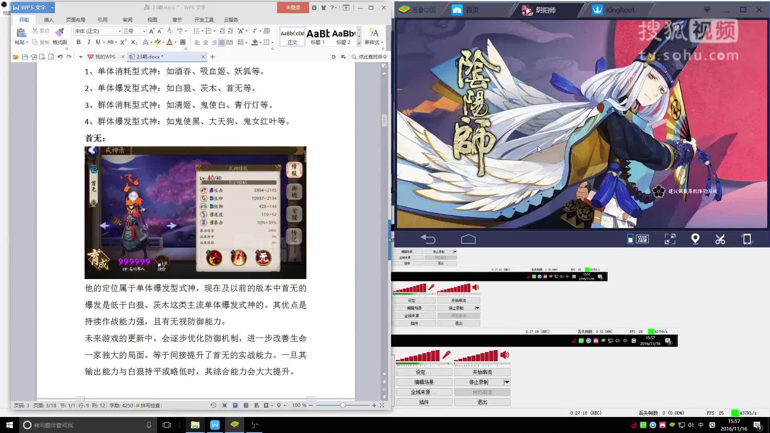Expand the bullet list dropdown arrow

[202, 31]
